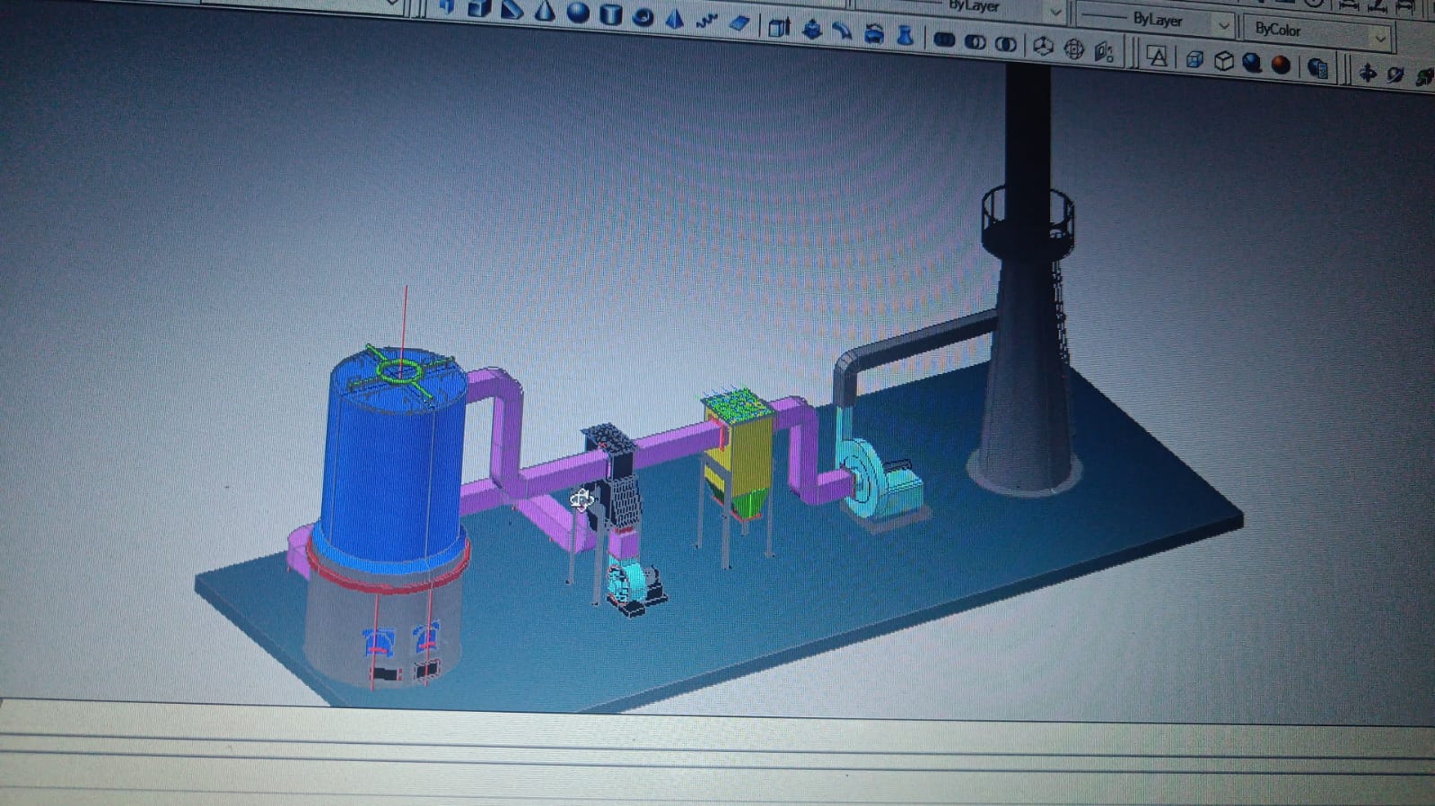
Task: Choose the 3D Rotate tool
Action: [x=1074, y=48]
